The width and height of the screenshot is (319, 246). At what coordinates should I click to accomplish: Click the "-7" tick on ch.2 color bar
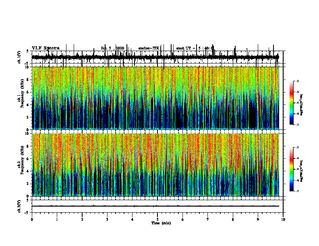[297, 191]
